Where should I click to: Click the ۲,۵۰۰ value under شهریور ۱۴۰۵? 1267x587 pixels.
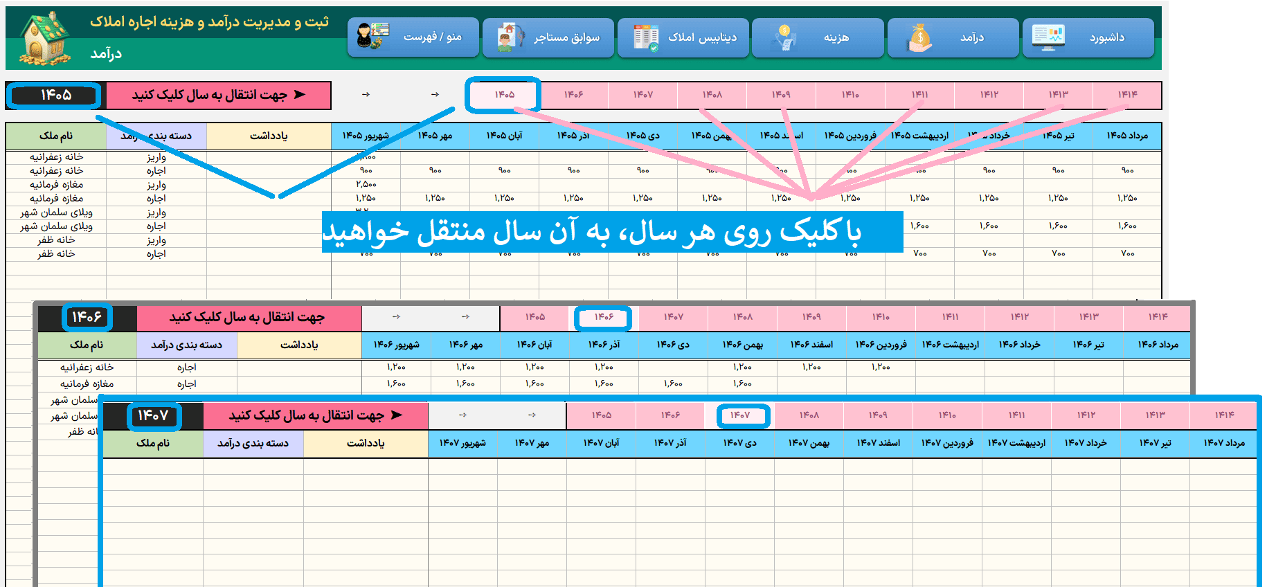[366, 185]
